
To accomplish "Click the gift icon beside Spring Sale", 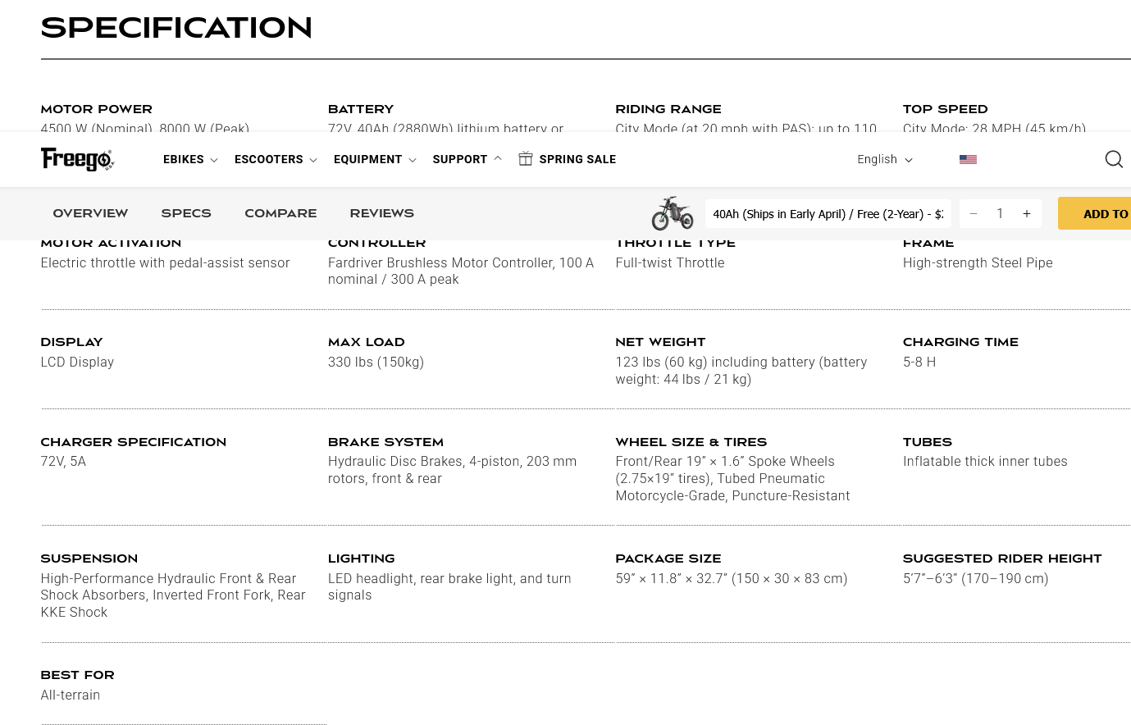I will [x=526, y=159].
